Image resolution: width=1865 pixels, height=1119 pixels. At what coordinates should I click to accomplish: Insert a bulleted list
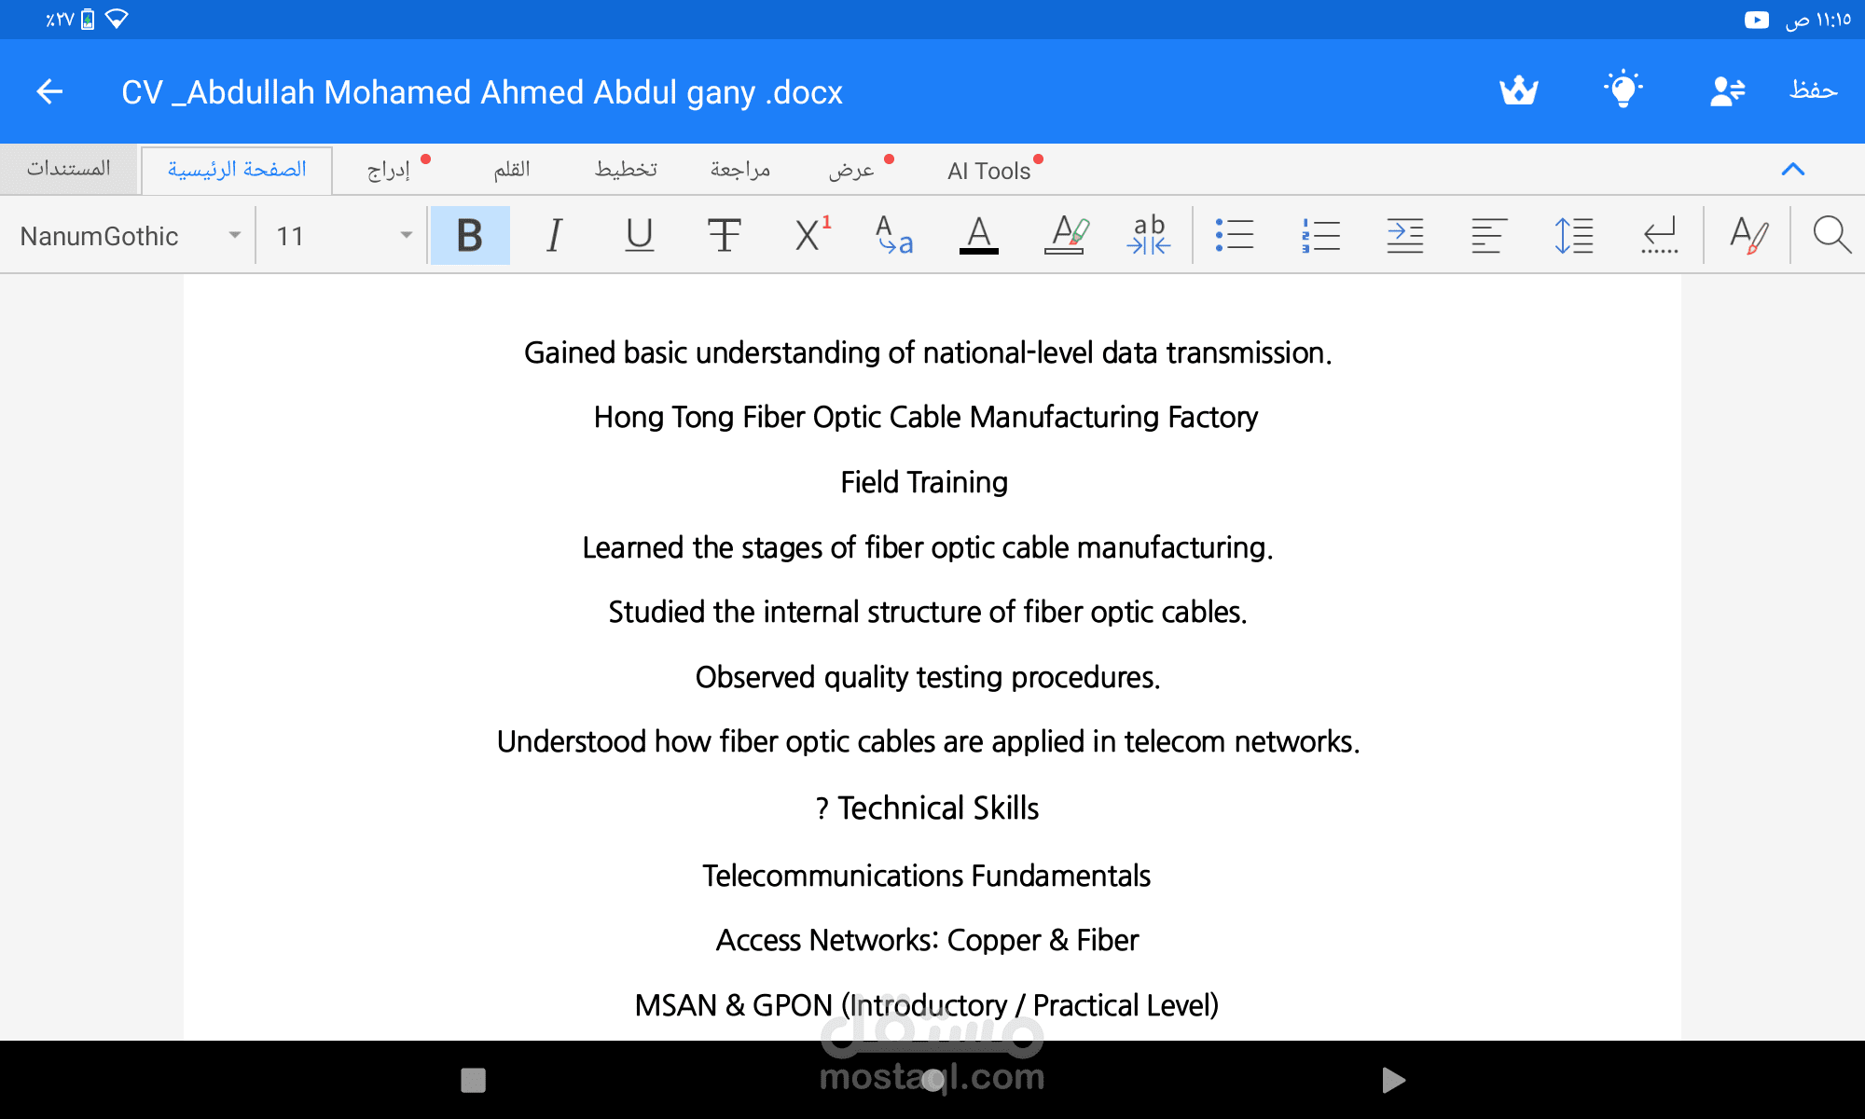pyautogui.click(x=1234, y=235)
